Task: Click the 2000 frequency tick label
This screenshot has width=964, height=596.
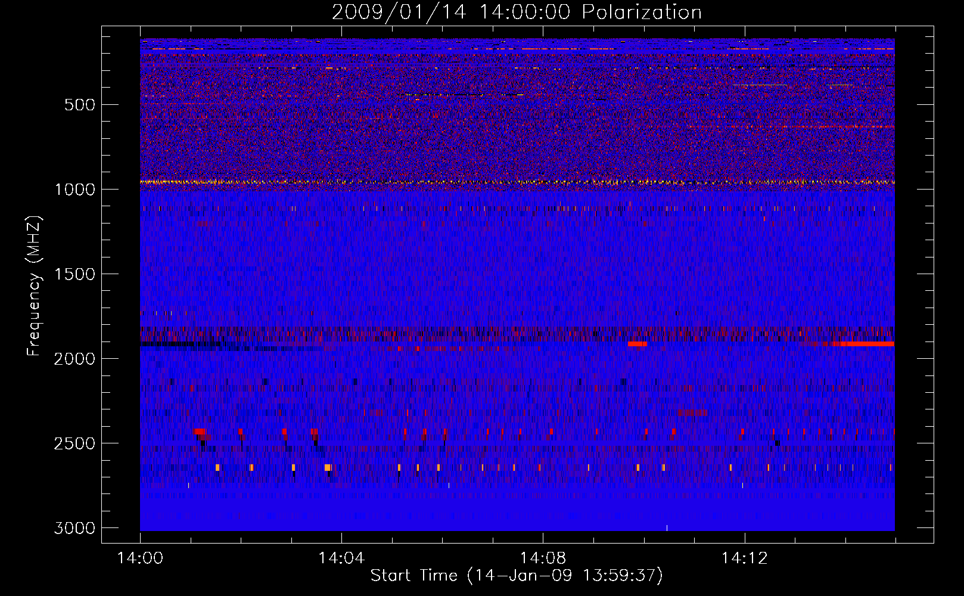Action: click(x=74, y=359)
